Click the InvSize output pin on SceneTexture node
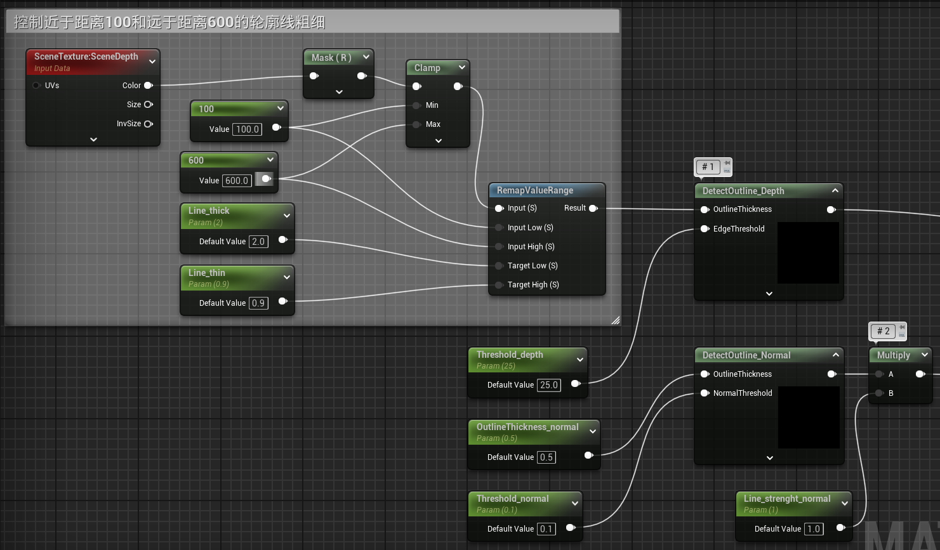Viewport: 940px width, 550px height. tap(148, 124)
